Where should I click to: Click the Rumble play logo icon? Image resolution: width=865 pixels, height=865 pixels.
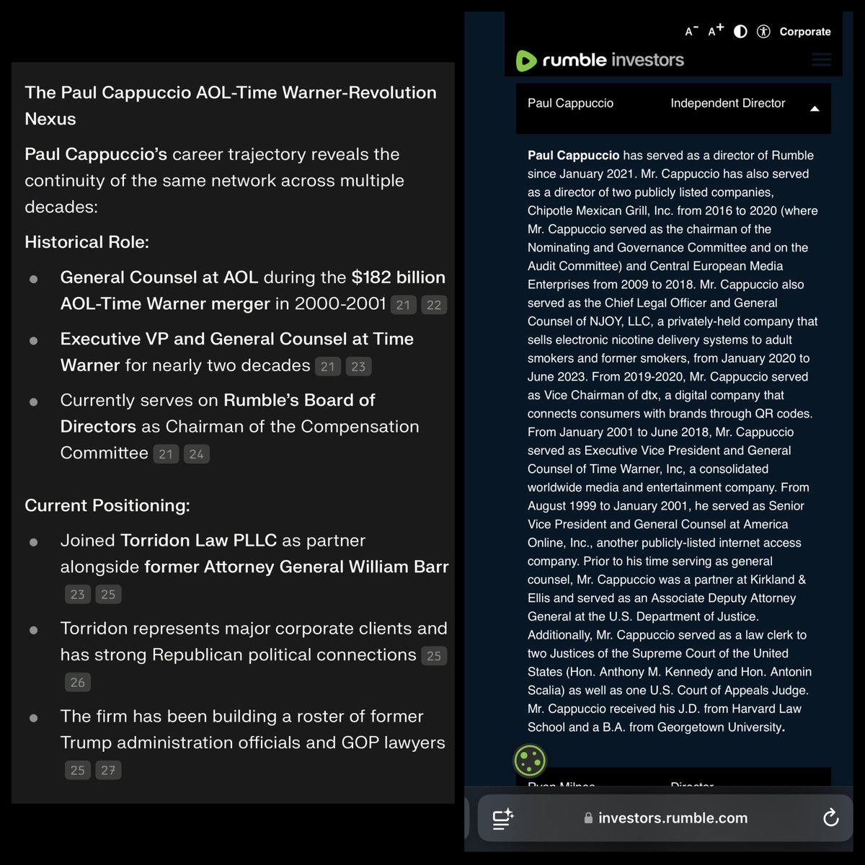(x=526, y=61)
